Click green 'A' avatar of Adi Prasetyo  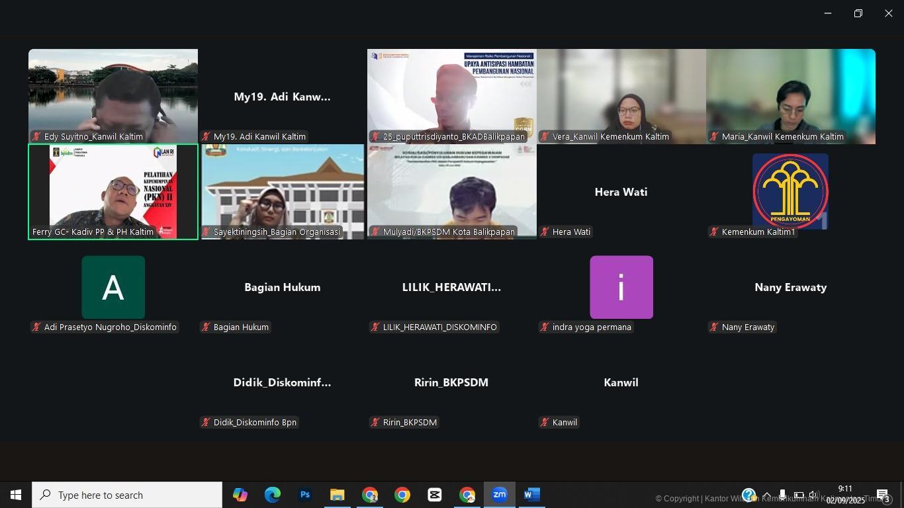point(113,287)
